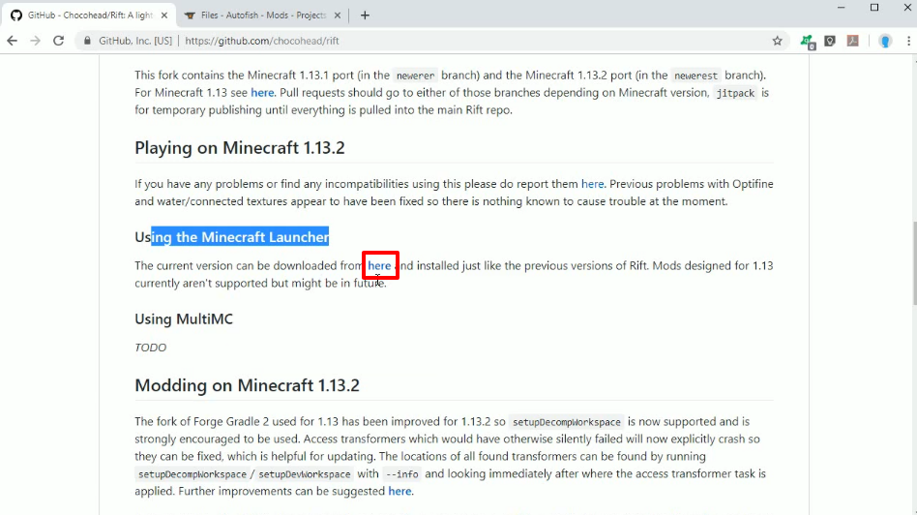Click the 'newerer' branch code text
The height and width of the screenshot is (515, 917).
coord(415,76)
